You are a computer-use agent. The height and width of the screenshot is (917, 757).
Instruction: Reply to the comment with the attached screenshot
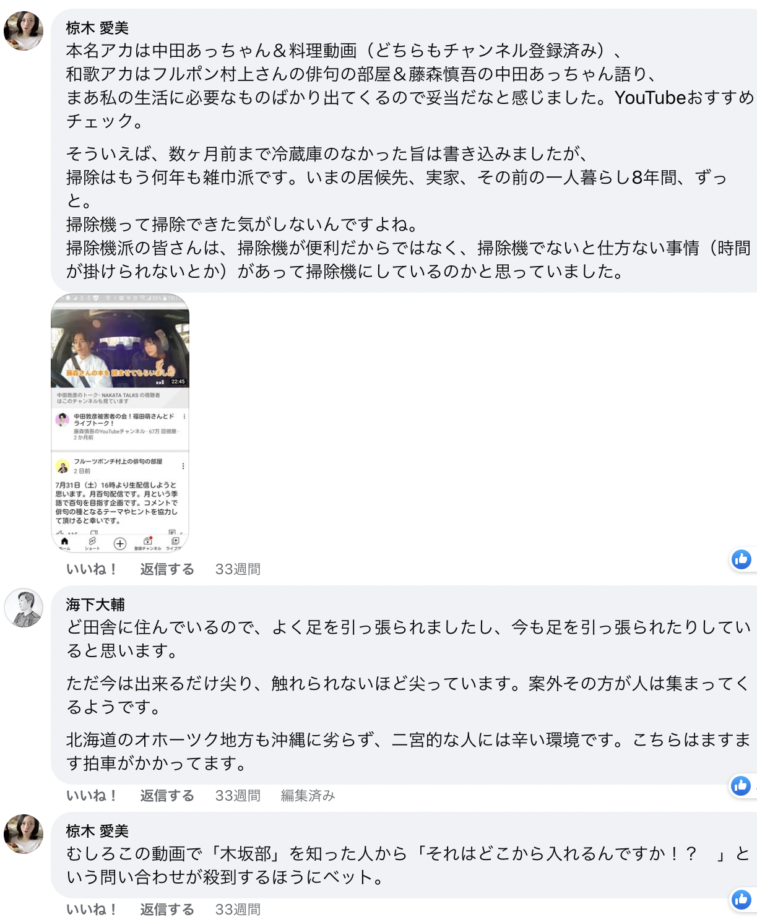pyautogui.click(x=167, y=569)
